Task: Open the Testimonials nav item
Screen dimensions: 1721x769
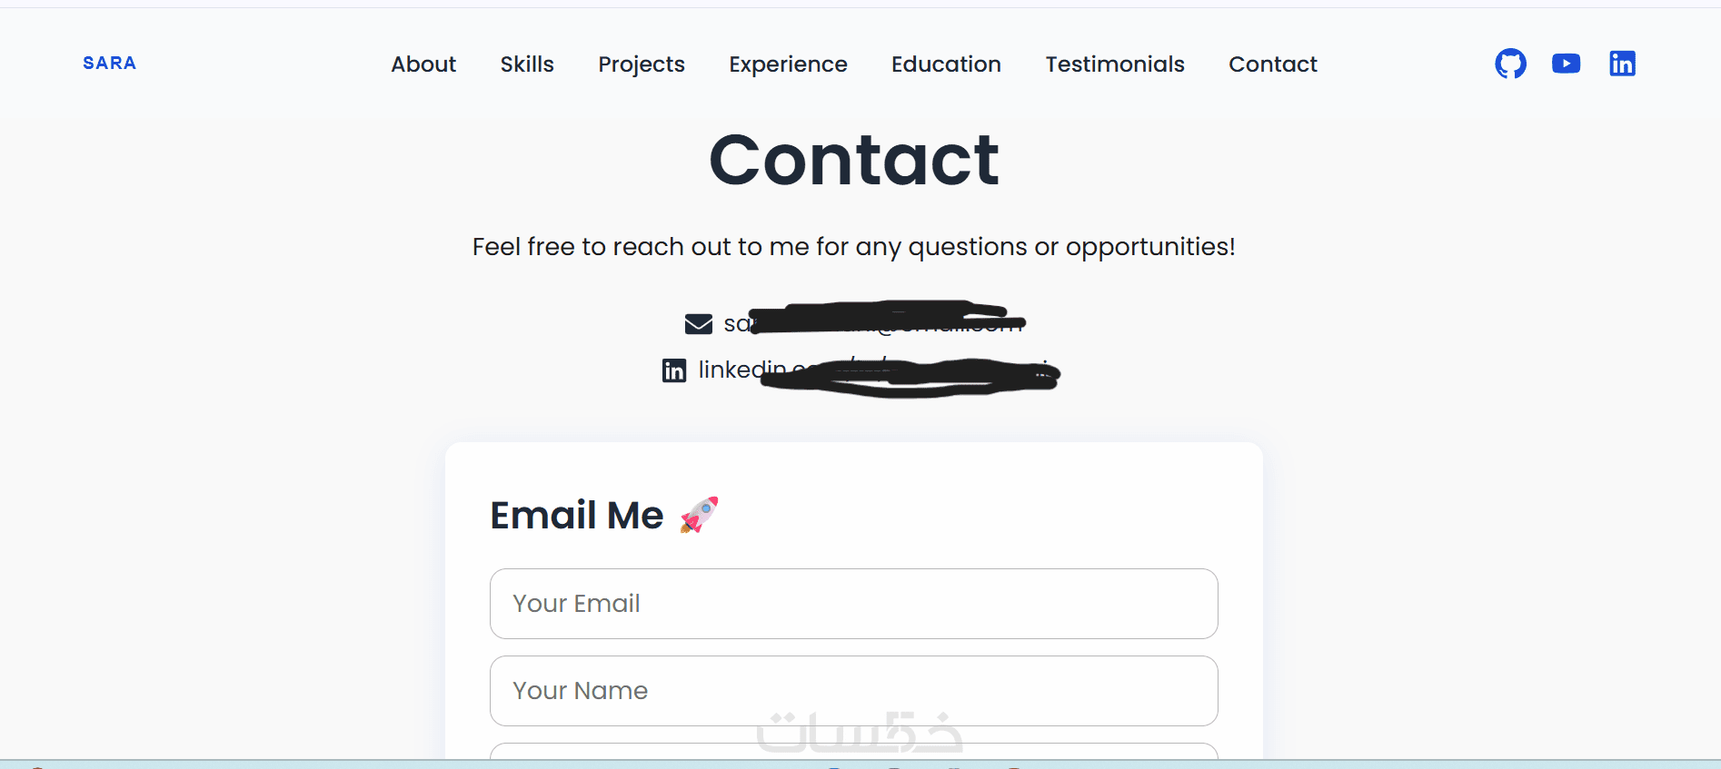Action: pos(1115,64)
